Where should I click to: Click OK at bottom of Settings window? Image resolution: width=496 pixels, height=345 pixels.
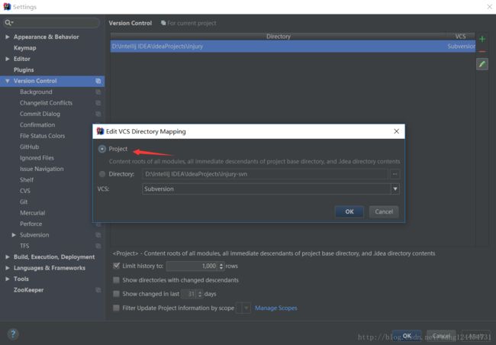[x=407, y=336]
